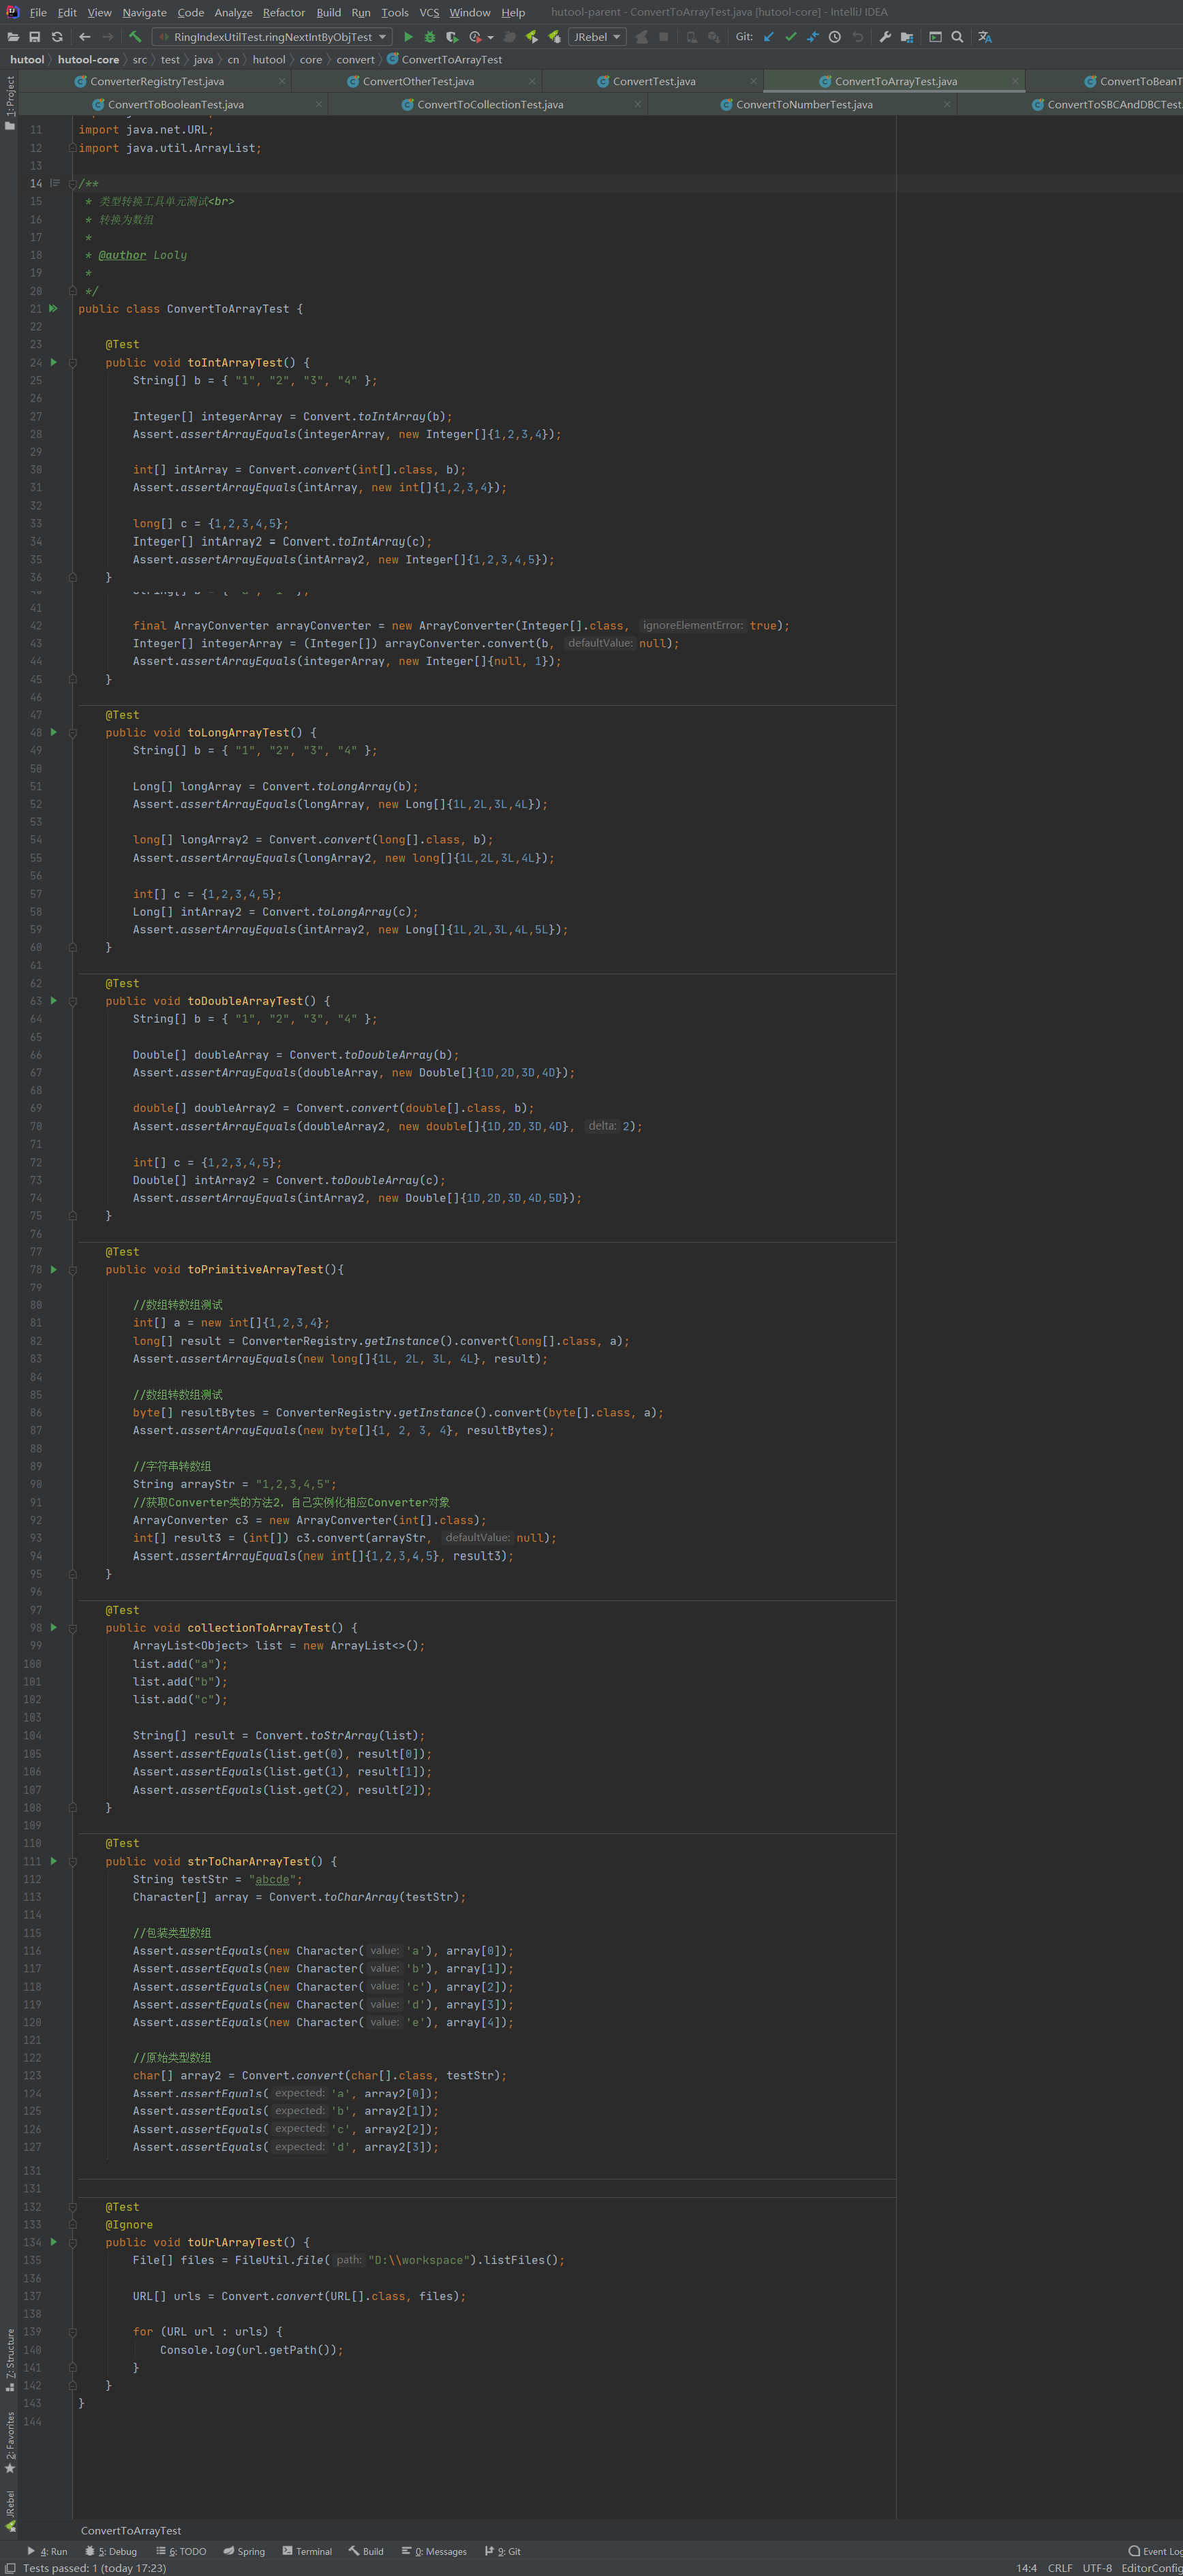Click the hutool-core breadcrumb

click(88, 60)
